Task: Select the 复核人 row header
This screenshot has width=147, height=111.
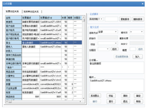Action: pyautogui.click(x=13, y=47)
